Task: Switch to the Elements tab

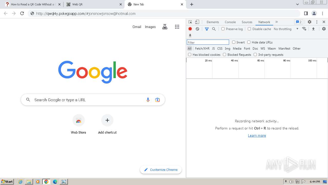Action: click(213, 22)
